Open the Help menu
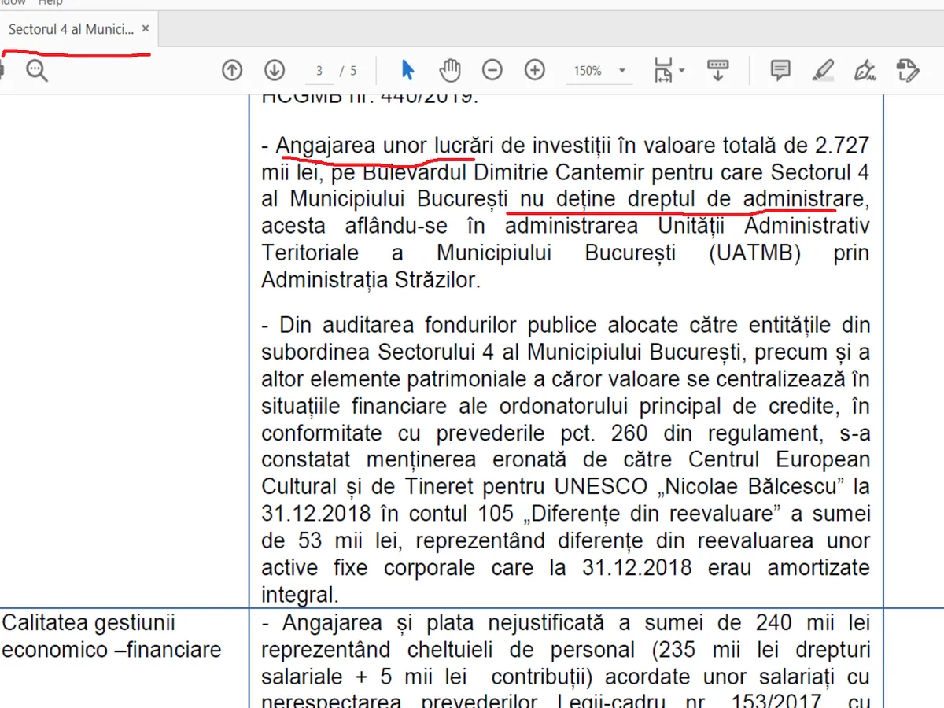Image resolution: width=944 pixels, height=708 pixels. coord(50,3)
